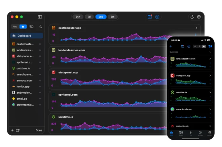Viewport: 222px width, 147px height.
Task: Open statspanel.app chevron on phone
Action: coord(210,76)
